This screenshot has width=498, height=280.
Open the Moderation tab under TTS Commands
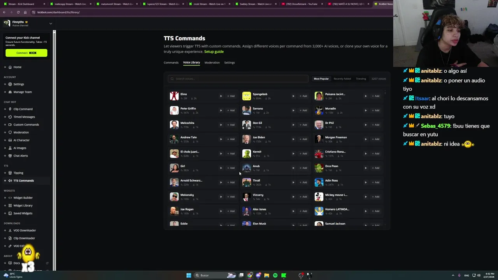[x=212, y=63]
